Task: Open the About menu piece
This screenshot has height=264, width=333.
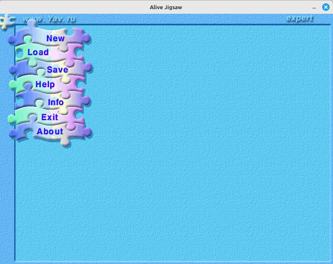Action: tap(50, 131)
